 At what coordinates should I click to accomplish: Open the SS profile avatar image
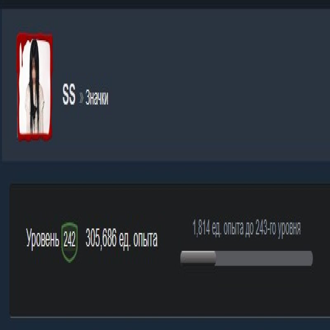(35, 87)
